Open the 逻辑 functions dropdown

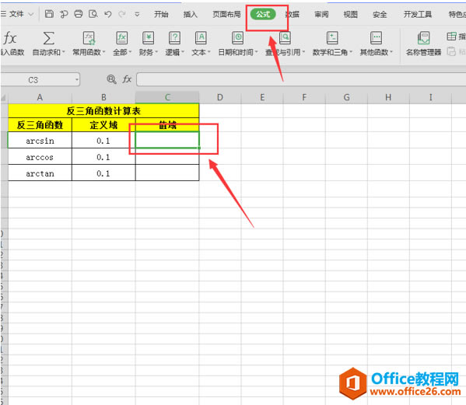(x=174, y=44)
